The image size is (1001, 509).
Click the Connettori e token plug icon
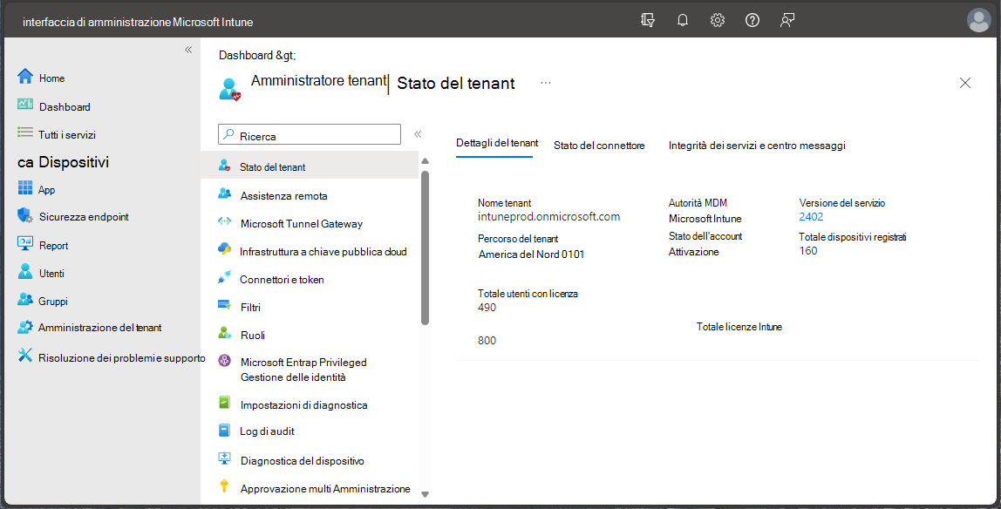(x=224, y=278)
